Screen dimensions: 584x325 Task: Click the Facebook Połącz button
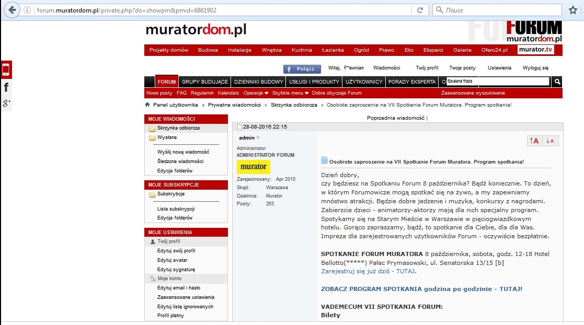coord(302,69)
